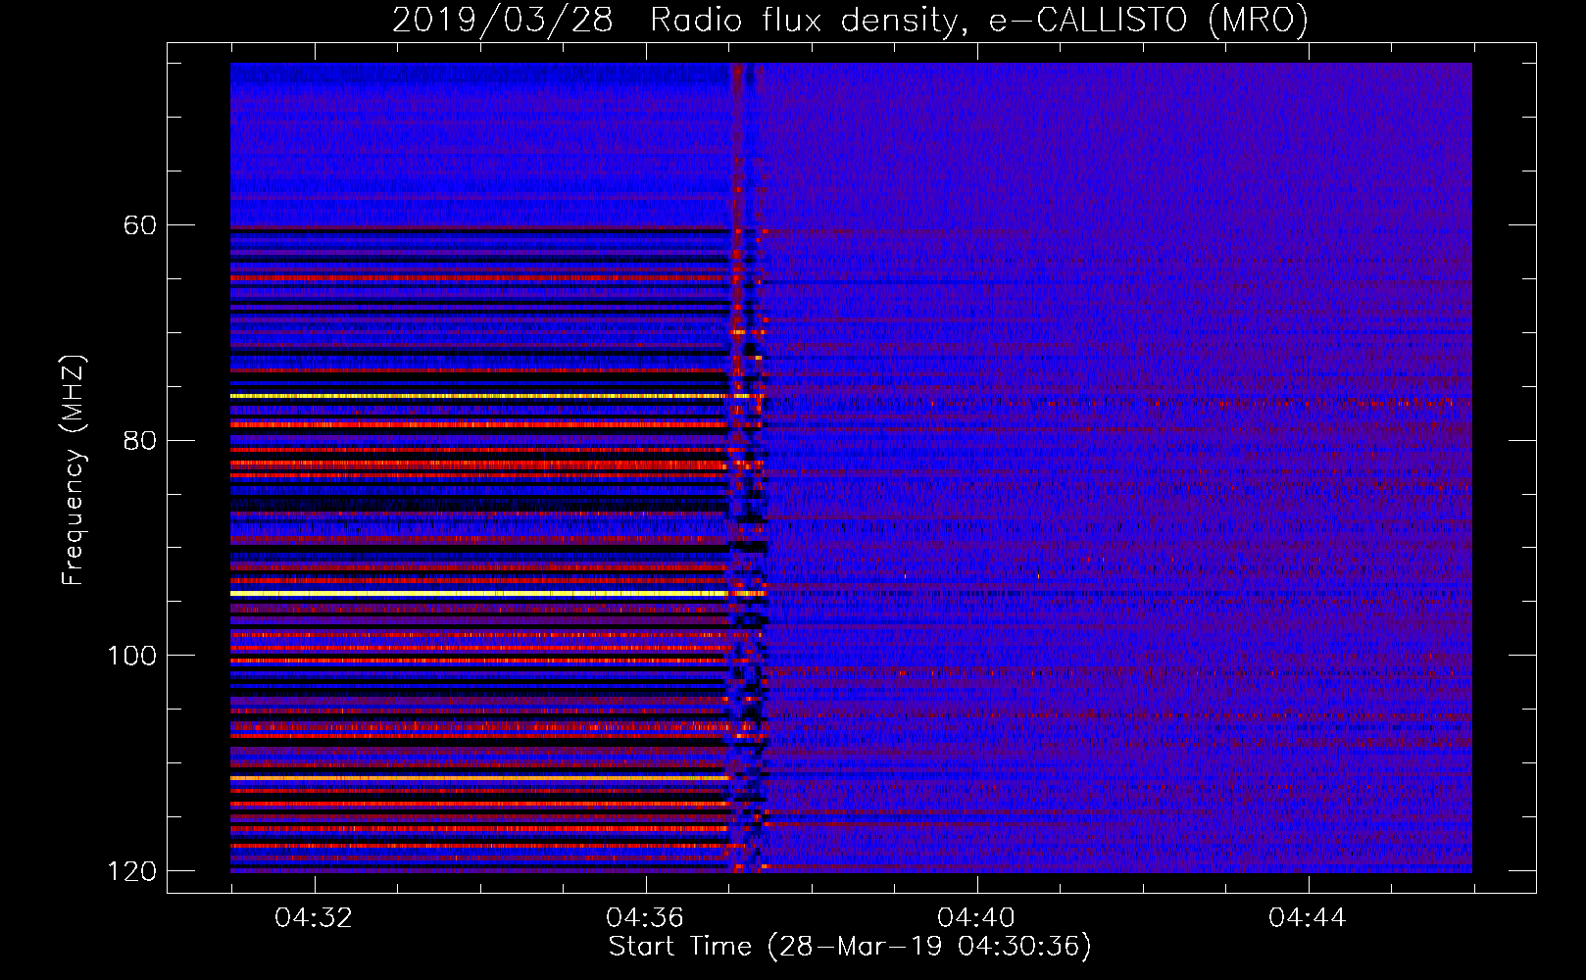Screen dimensions: 1586x980
Task: Select the 'Frequency (MHZ)' axis label
Action: point(73,469)
